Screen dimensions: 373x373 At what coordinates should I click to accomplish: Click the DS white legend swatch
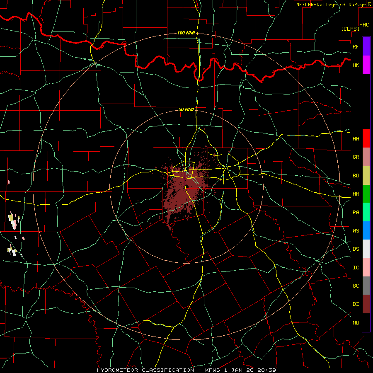pos(366,249)
